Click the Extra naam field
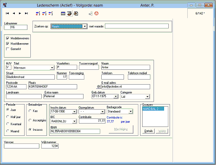 (63, 96)
